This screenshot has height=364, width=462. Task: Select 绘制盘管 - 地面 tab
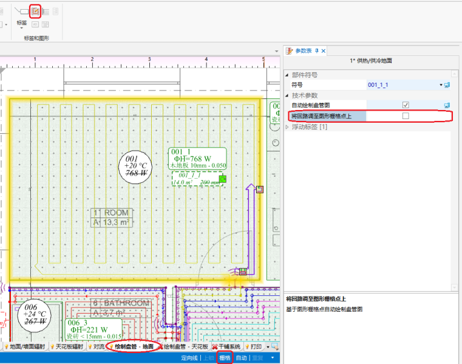[132, 346]
